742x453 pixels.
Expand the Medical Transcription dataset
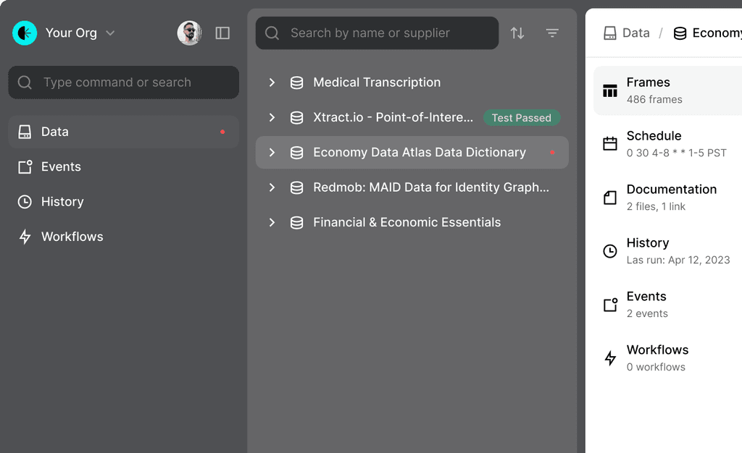272,82
